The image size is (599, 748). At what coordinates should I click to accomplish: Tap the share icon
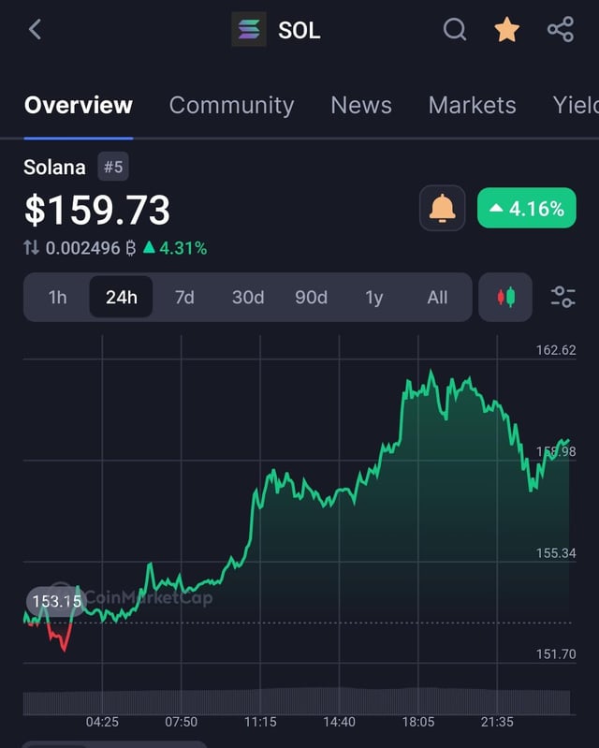560,30
